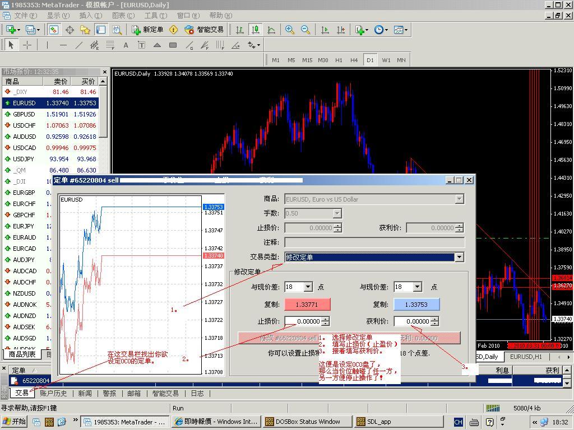The height and width of the screenshot is (430, 574).
Task: Open the 文件 menu
Action: pyautogui.click(x=25, y=16)
